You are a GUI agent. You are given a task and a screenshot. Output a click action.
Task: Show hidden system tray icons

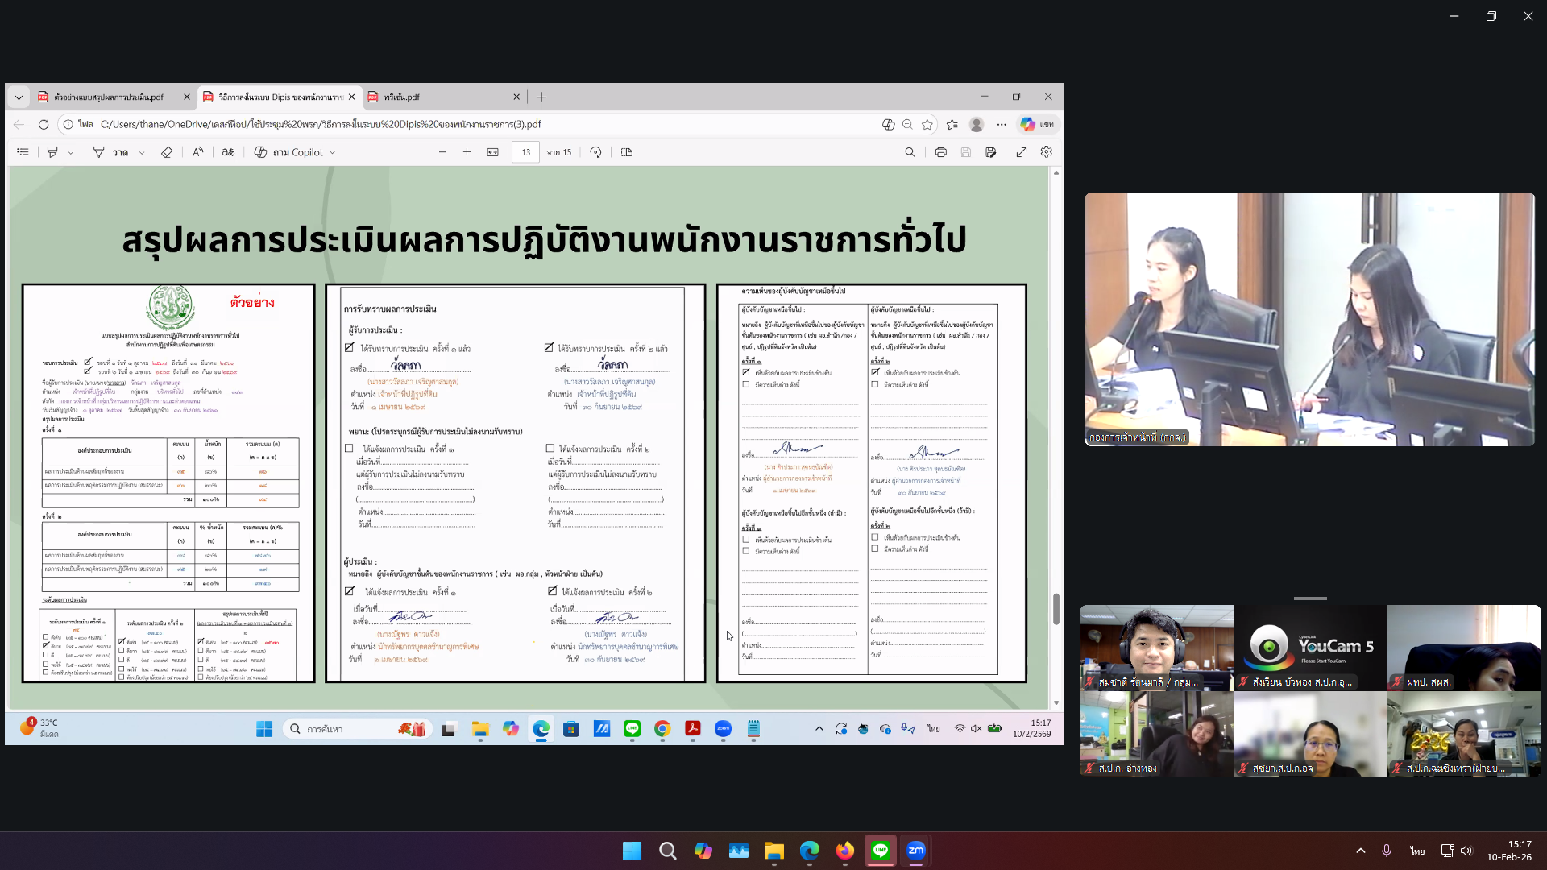(1360, 850)
